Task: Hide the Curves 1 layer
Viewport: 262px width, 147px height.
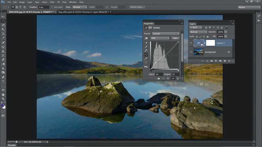Action: click(191, 43)
